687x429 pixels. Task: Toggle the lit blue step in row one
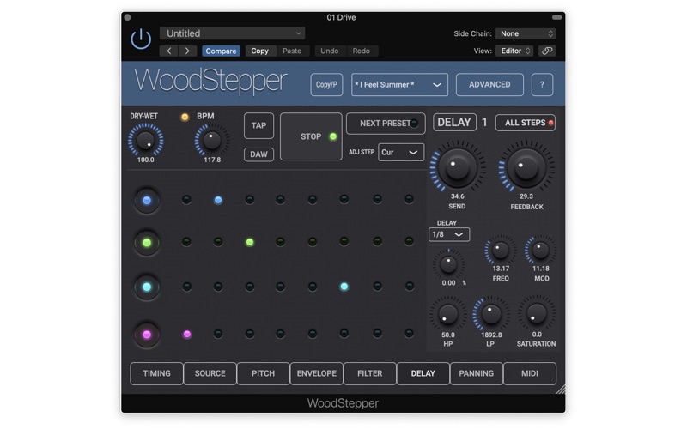click(x=218, y=201)
